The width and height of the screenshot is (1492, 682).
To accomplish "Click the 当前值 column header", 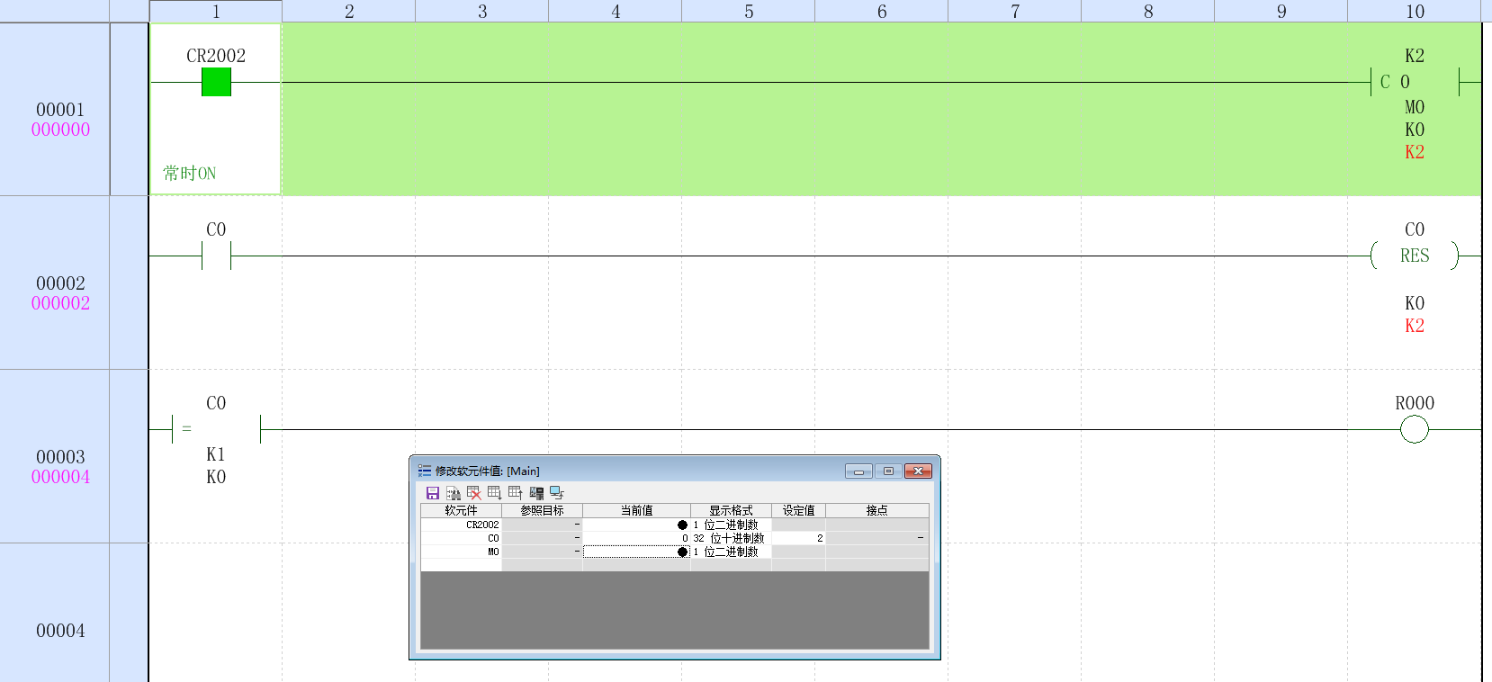I will [636, 510].
